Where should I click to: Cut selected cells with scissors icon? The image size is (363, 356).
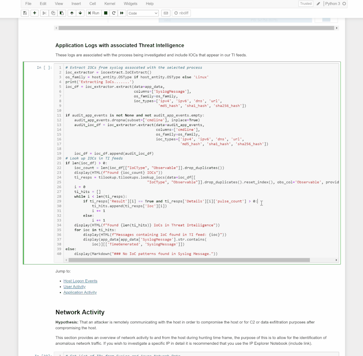pos(44,13)
